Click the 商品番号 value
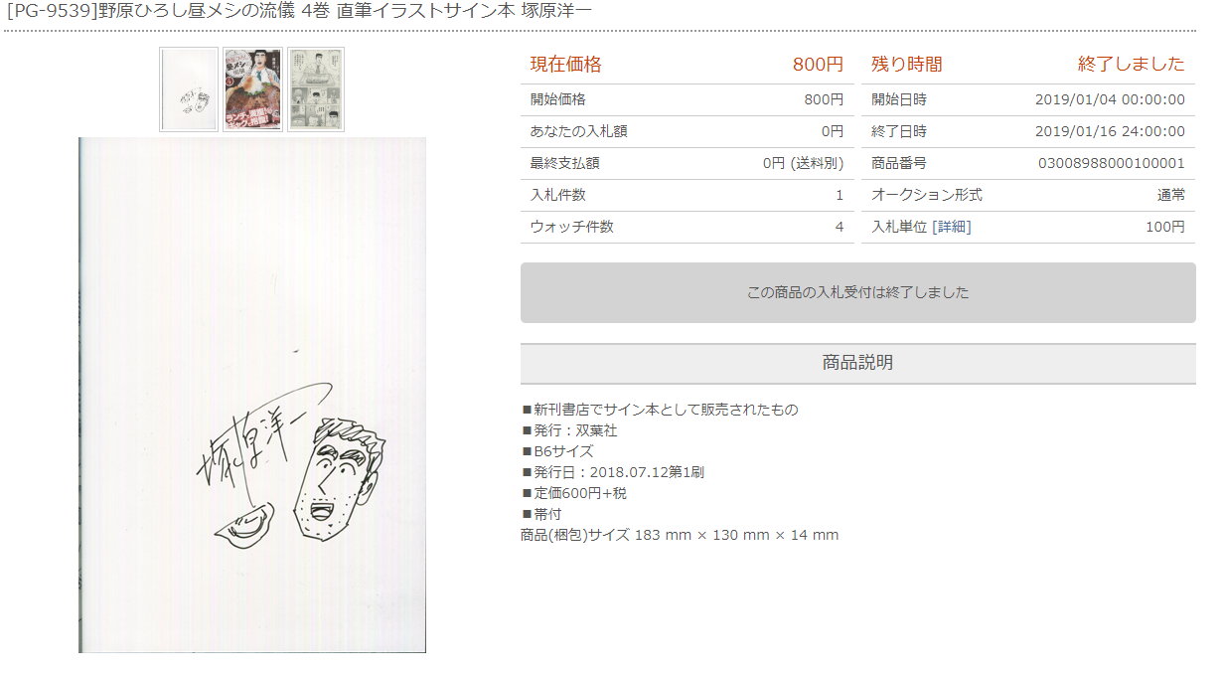 pos(1112,163)
